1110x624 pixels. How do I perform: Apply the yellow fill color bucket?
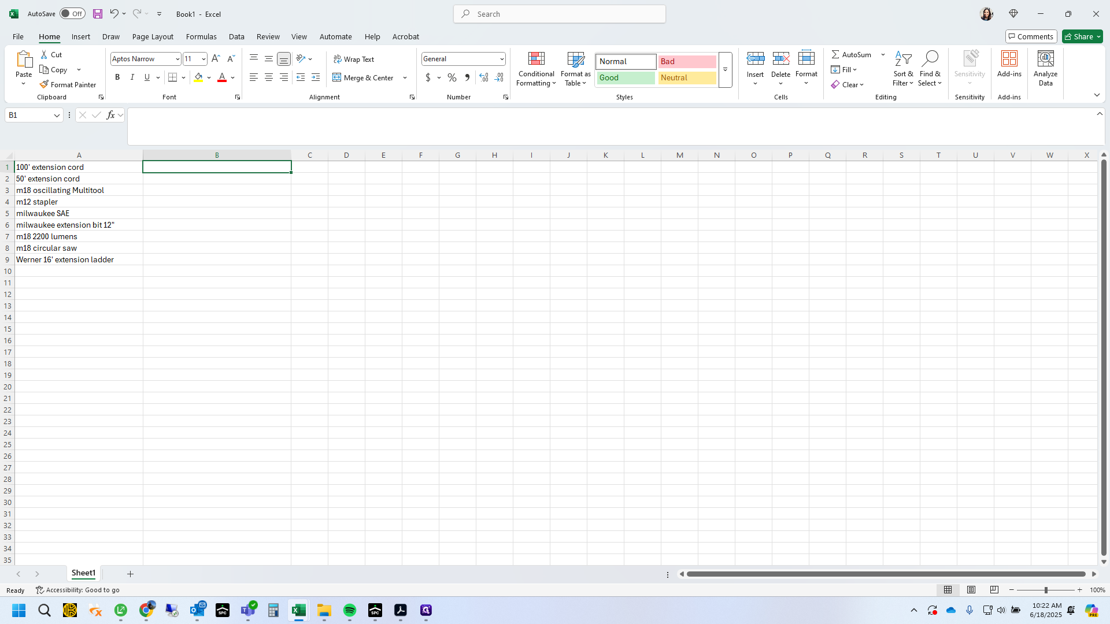point(198,77)
